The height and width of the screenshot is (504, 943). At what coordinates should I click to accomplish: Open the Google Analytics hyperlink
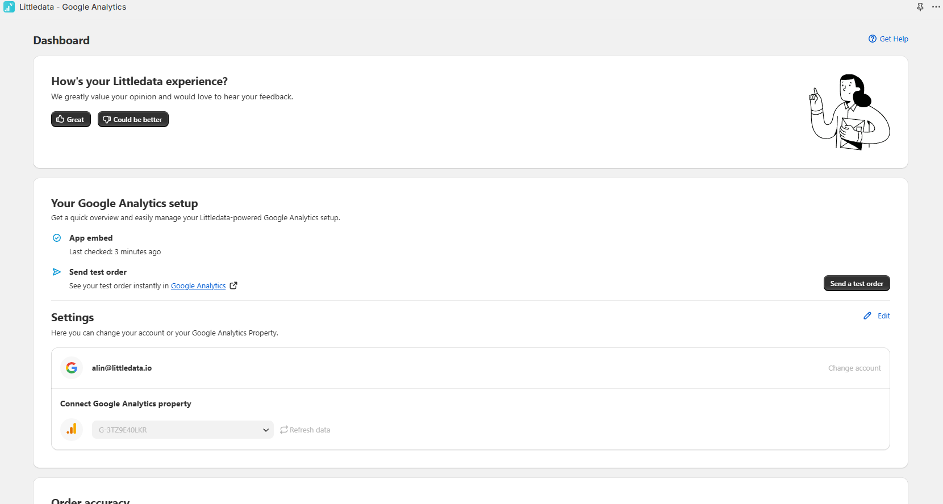point(198,285)
